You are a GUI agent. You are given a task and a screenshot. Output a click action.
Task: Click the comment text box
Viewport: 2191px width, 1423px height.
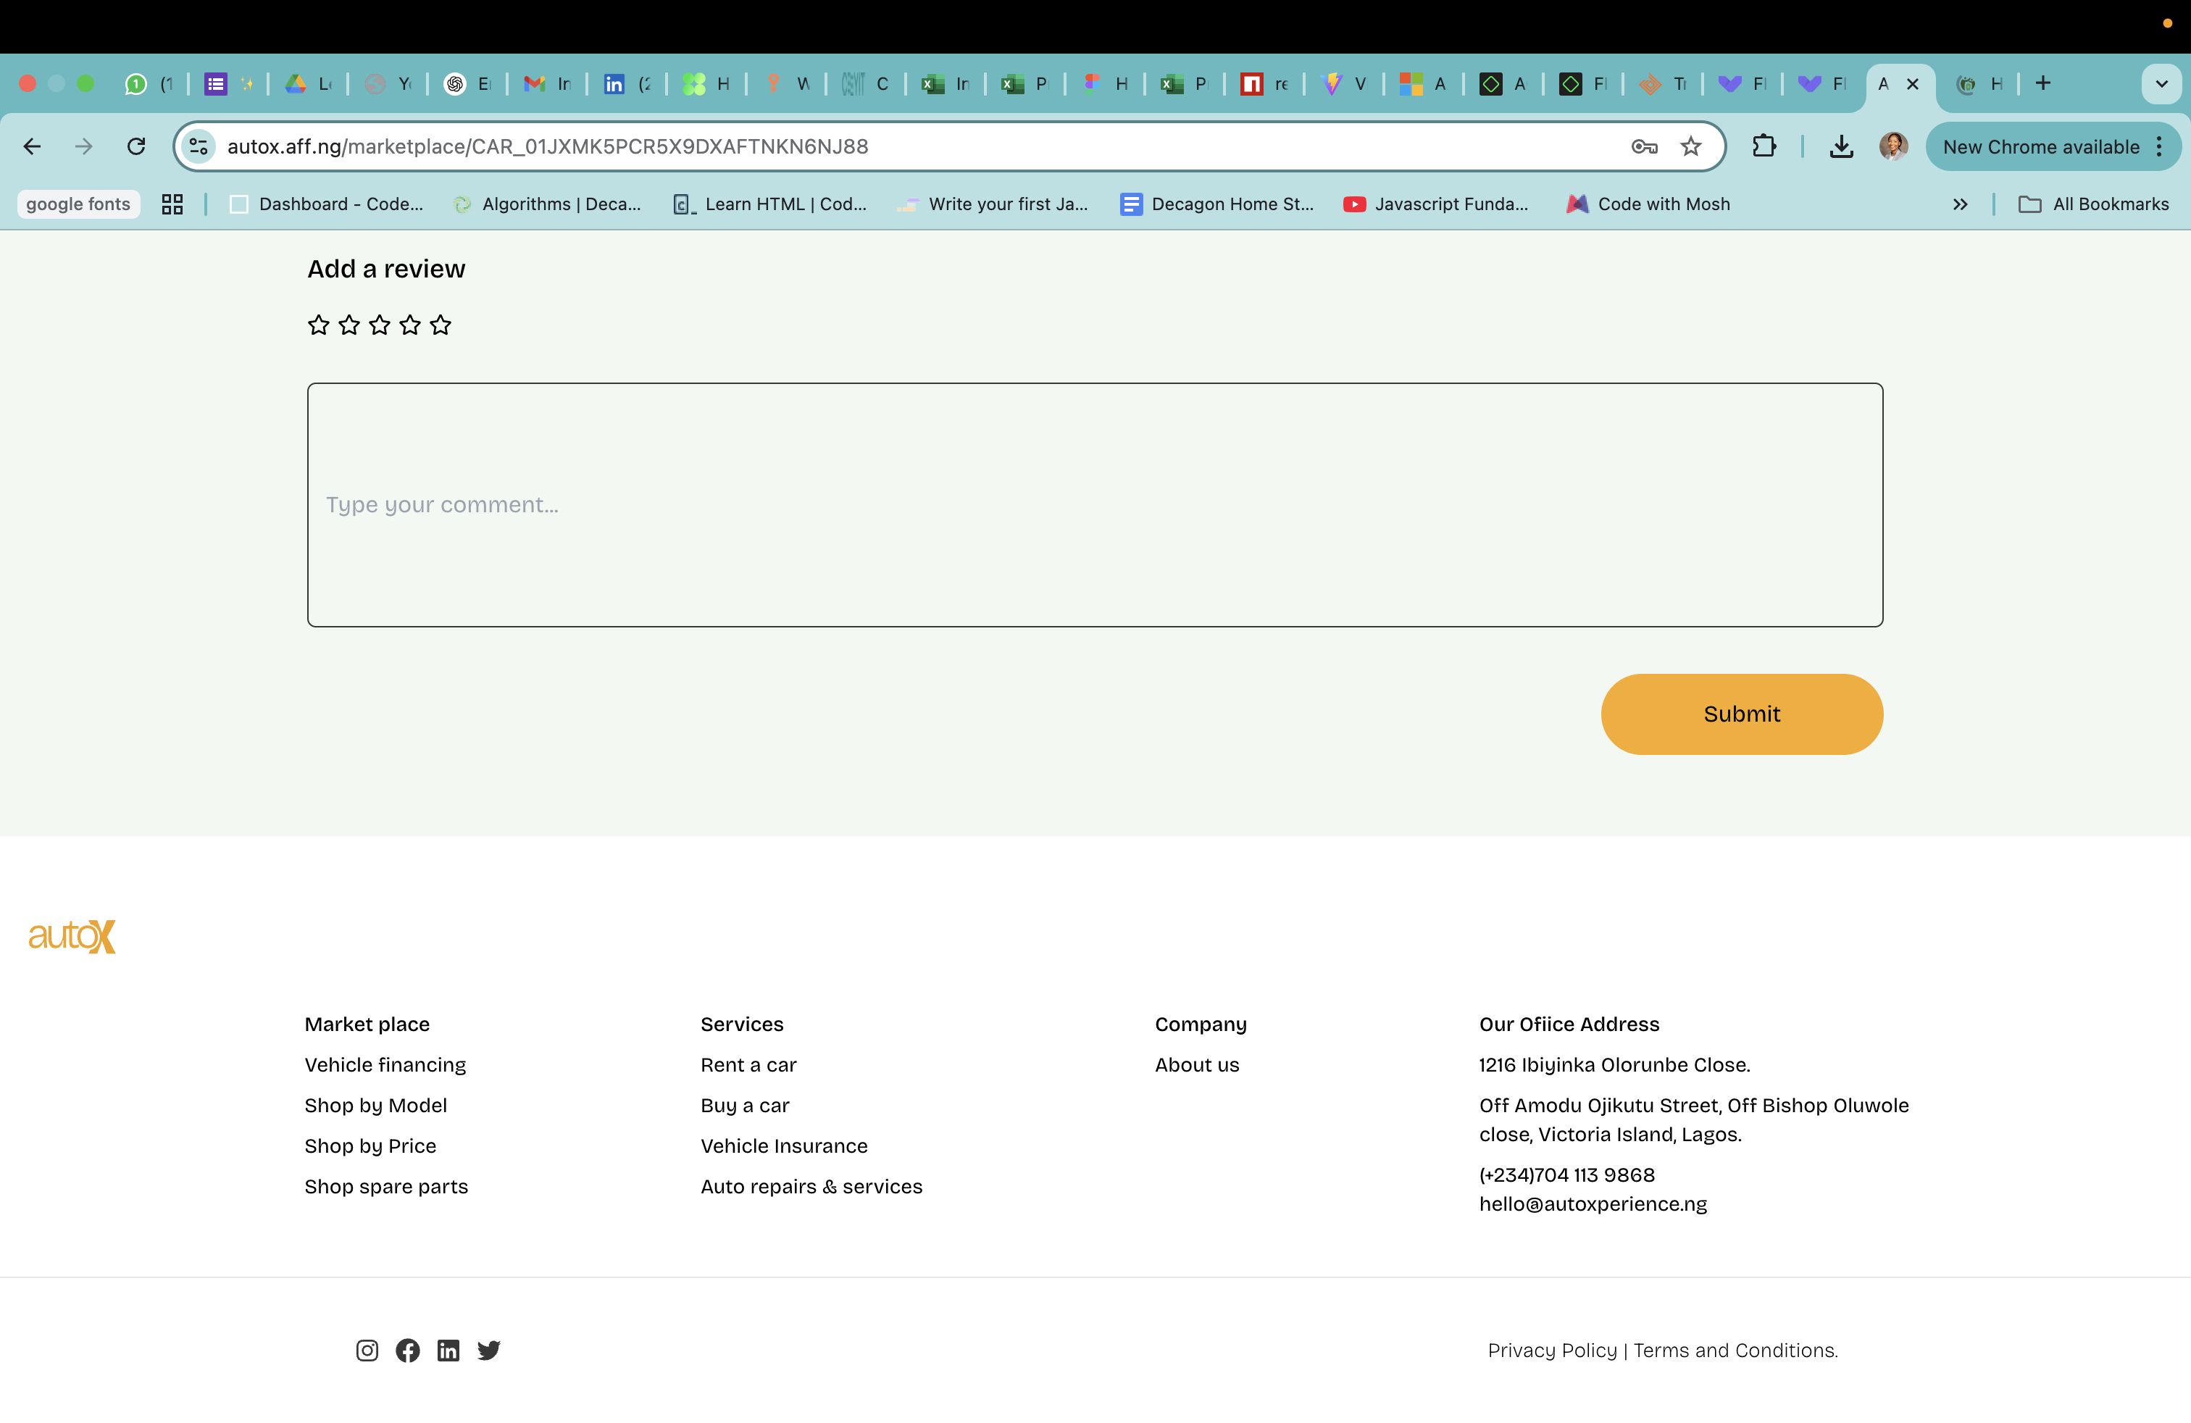[1095, 504]
